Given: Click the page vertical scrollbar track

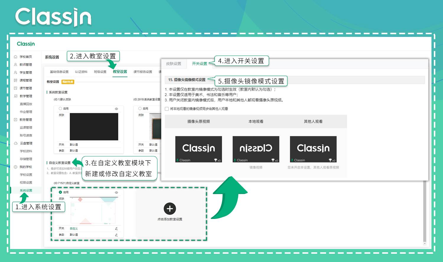Looking at the screenshot, I should tap(425, 211).
